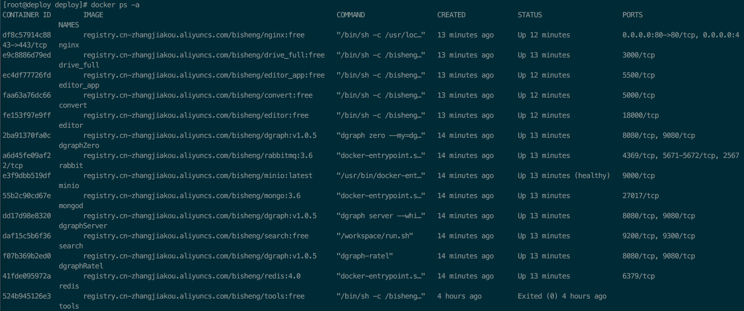
Task: Click container ID faa63a76dc66
Action: (27, 95)
